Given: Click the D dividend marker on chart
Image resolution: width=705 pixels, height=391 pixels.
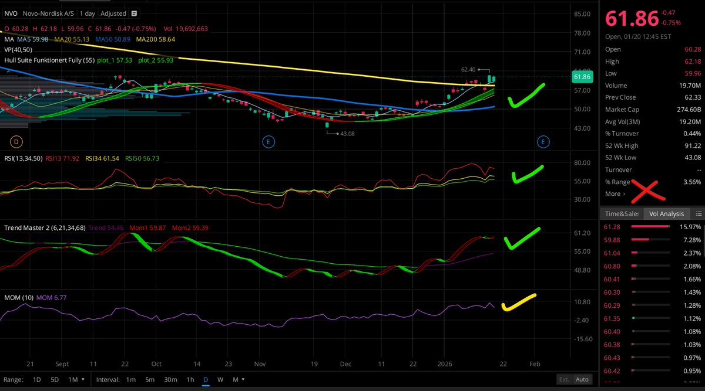Looking at the screenshot, I should pyautogui.click(x=16, y=141).
